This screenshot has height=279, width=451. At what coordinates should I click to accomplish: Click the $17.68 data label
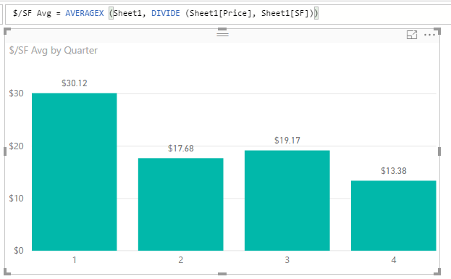(x=181, y=149)
